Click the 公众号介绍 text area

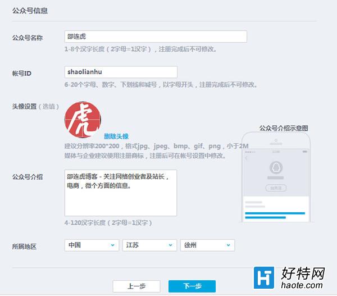[121, 193]
